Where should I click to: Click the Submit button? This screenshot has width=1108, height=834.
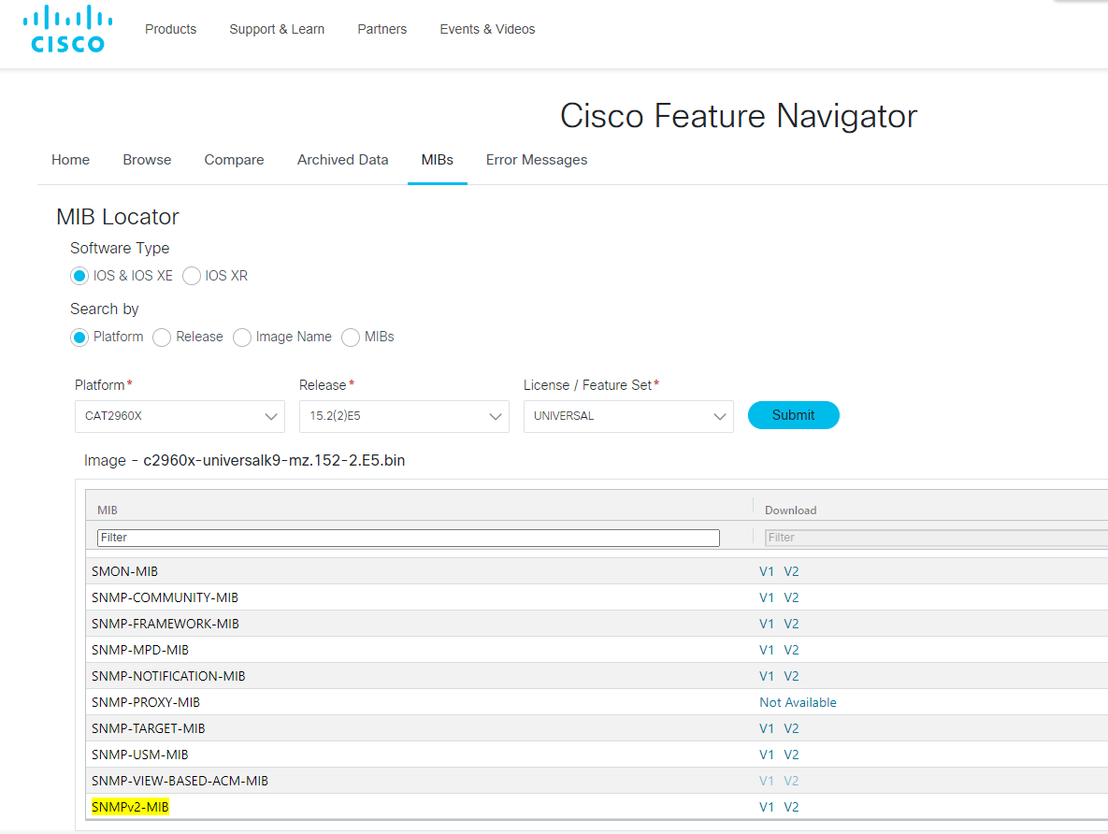click(794, 415)
